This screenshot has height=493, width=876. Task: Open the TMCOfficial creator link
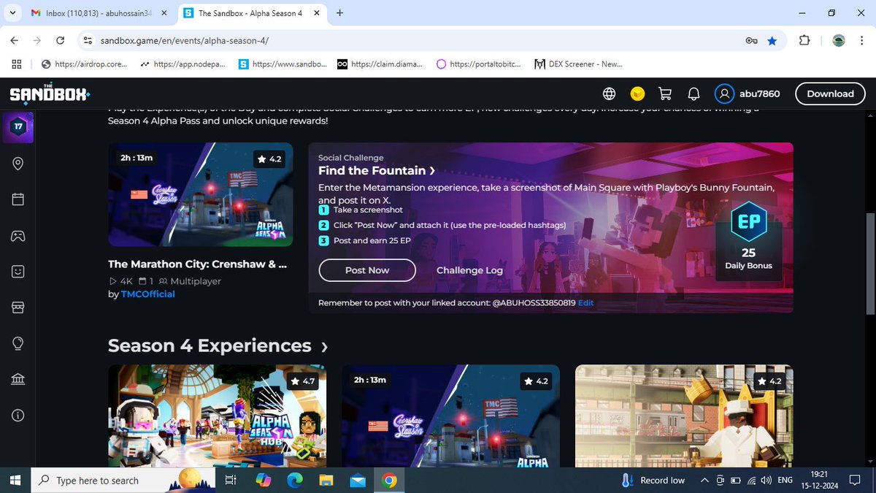pos(148,294)
